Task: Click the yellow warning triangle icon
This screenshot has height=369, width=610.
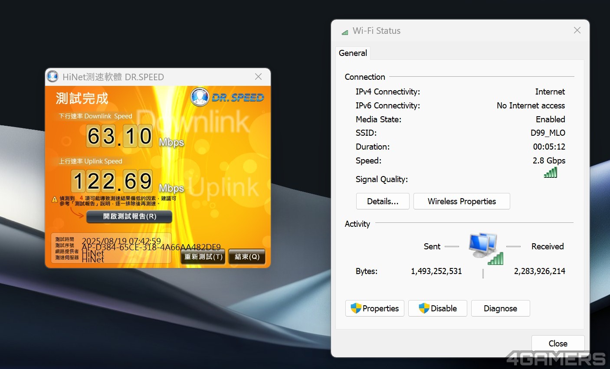Action: point(55,200)
